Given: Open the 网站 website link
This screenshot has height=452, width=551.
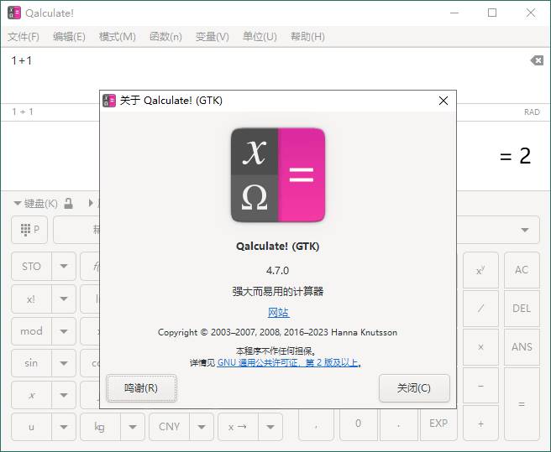Looking at the screenshot, I should pos(278,312).
